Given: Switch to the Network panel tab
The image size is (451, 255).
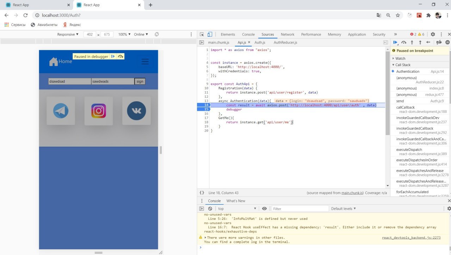Looking at the screenshot, I should coord(287,34).
